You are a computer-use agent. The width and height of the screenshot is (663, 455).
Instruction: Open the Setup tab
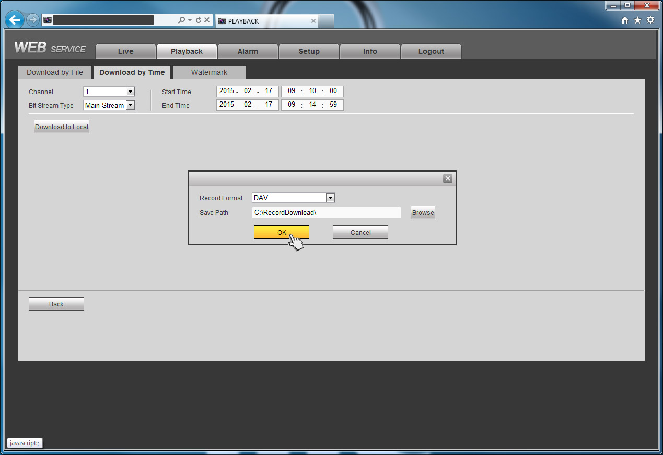pos(309,51)
